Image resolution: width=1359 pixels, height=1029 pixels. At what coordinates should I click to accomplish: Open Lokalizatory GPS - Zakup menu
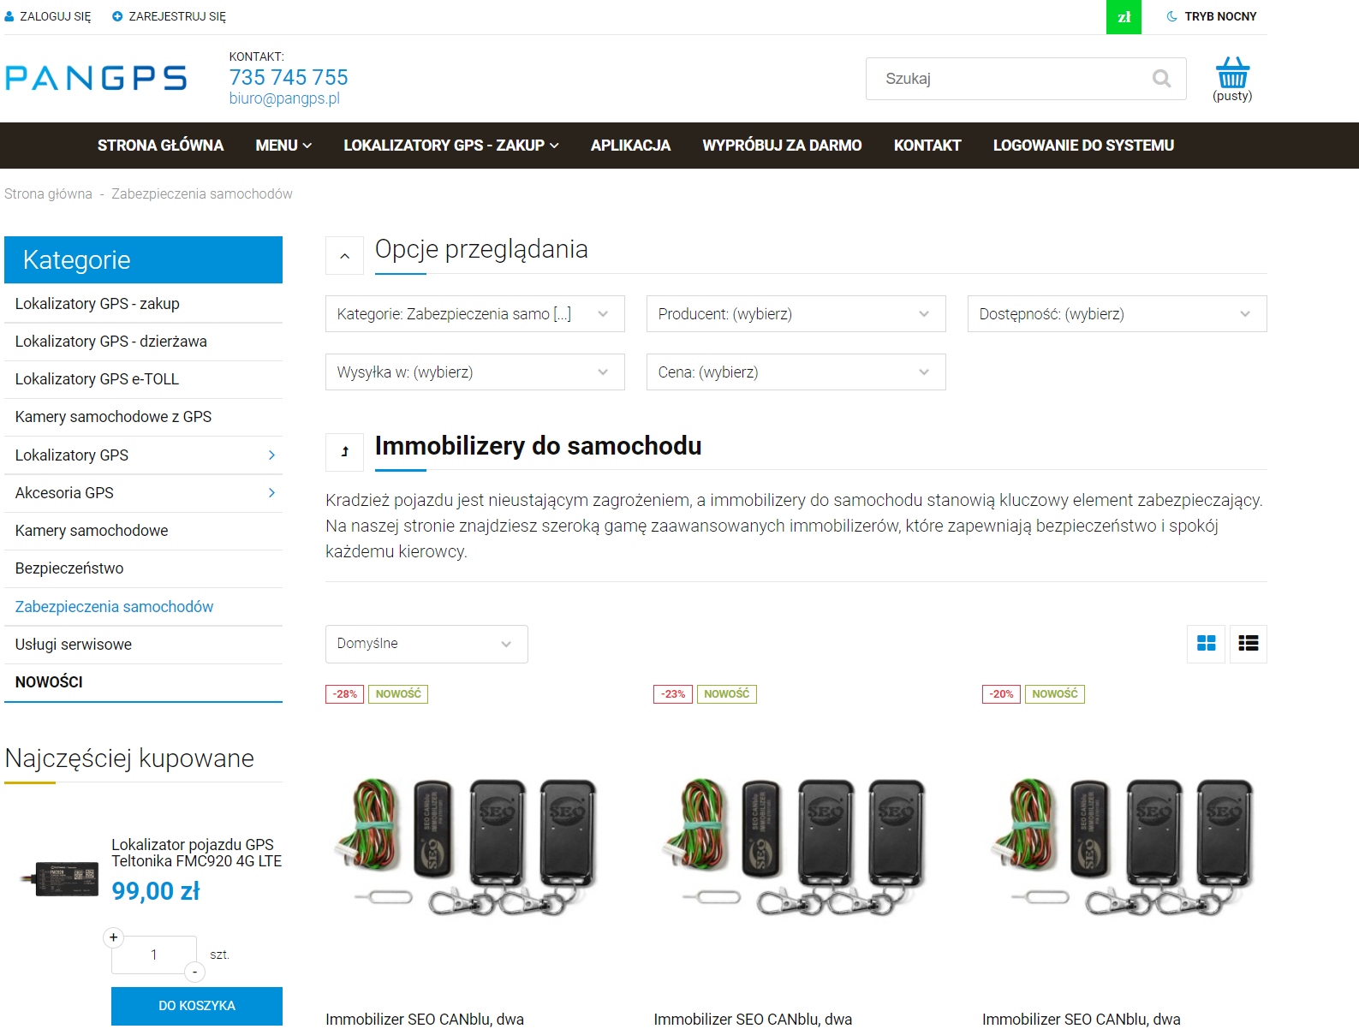[450, 146]
